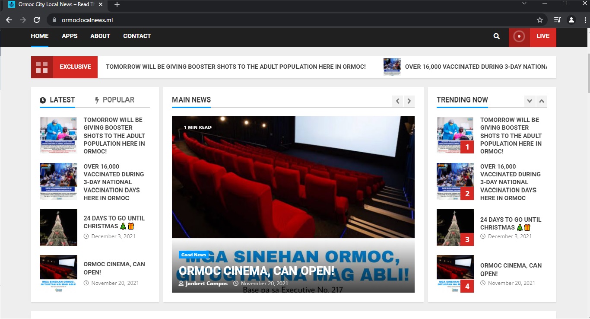590x319 pixels.
Task: Open Latest article about booster shots
Action: (114, 136)
